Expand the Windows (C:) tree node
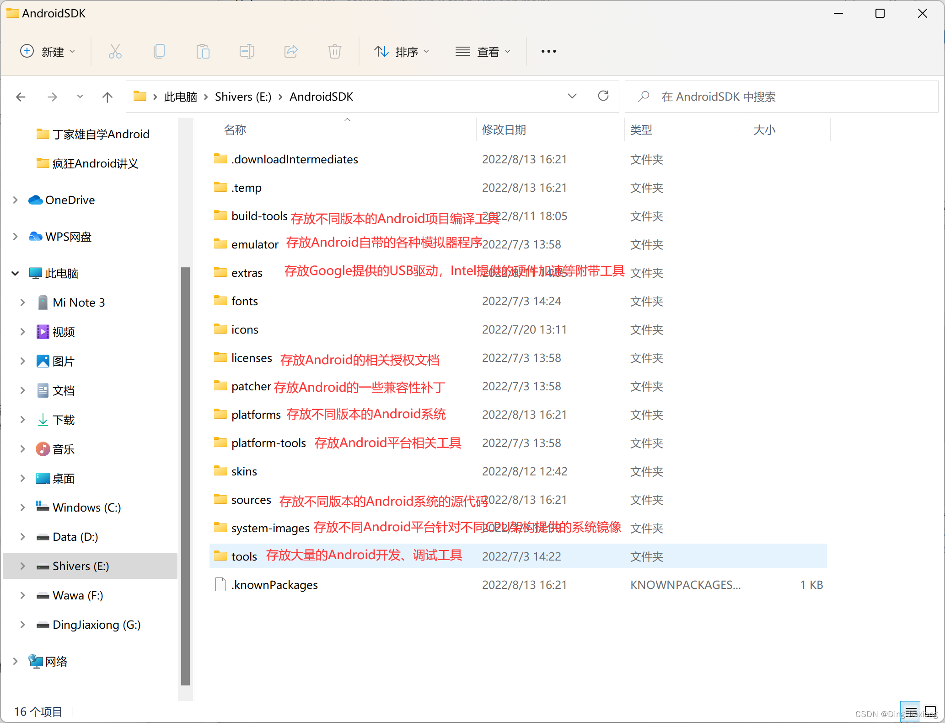Viewport: 945px width, 723px height. [x=22, y=507]
